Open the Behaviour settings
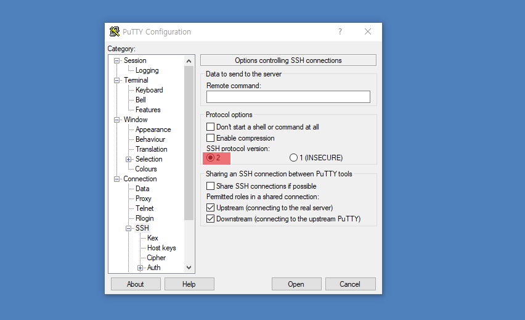The width and height of the screenshot is (525, 320). [150, 139]
